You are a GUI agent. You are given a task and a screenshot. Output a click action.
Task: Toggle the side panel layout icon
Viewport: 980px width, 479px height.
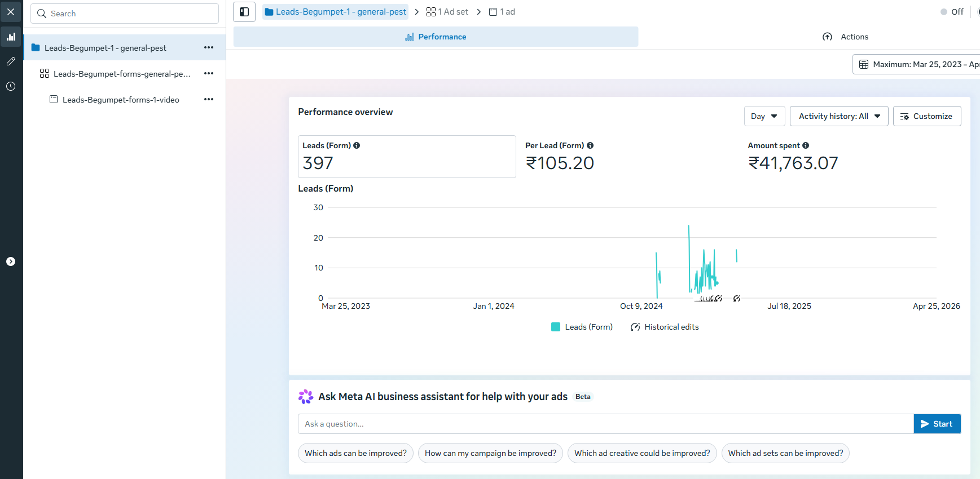pos(244,12)
